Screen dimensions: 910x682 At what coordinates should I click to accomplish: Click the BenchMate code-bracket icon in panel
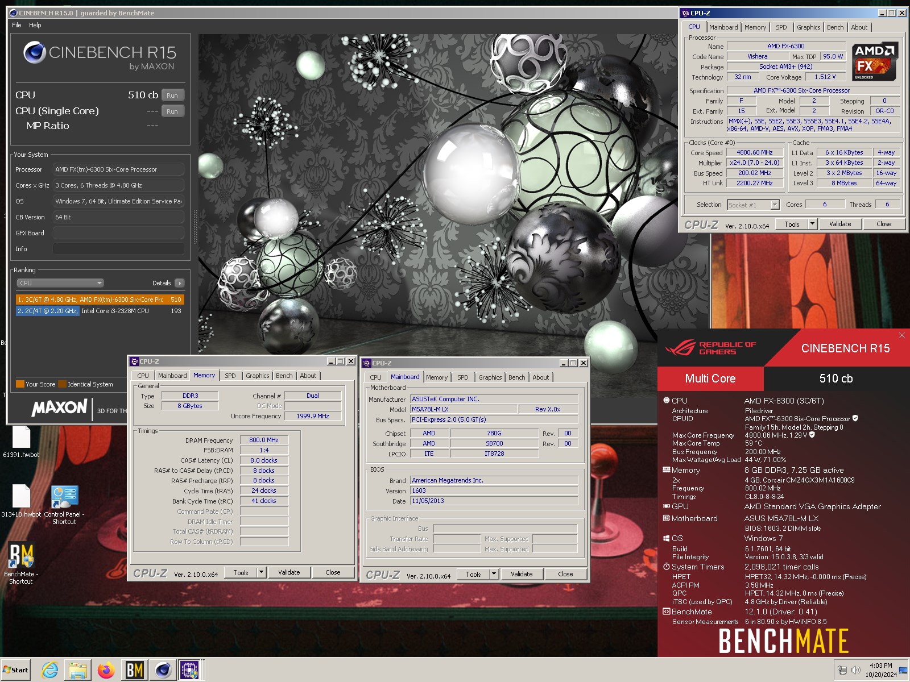[666, 612]
